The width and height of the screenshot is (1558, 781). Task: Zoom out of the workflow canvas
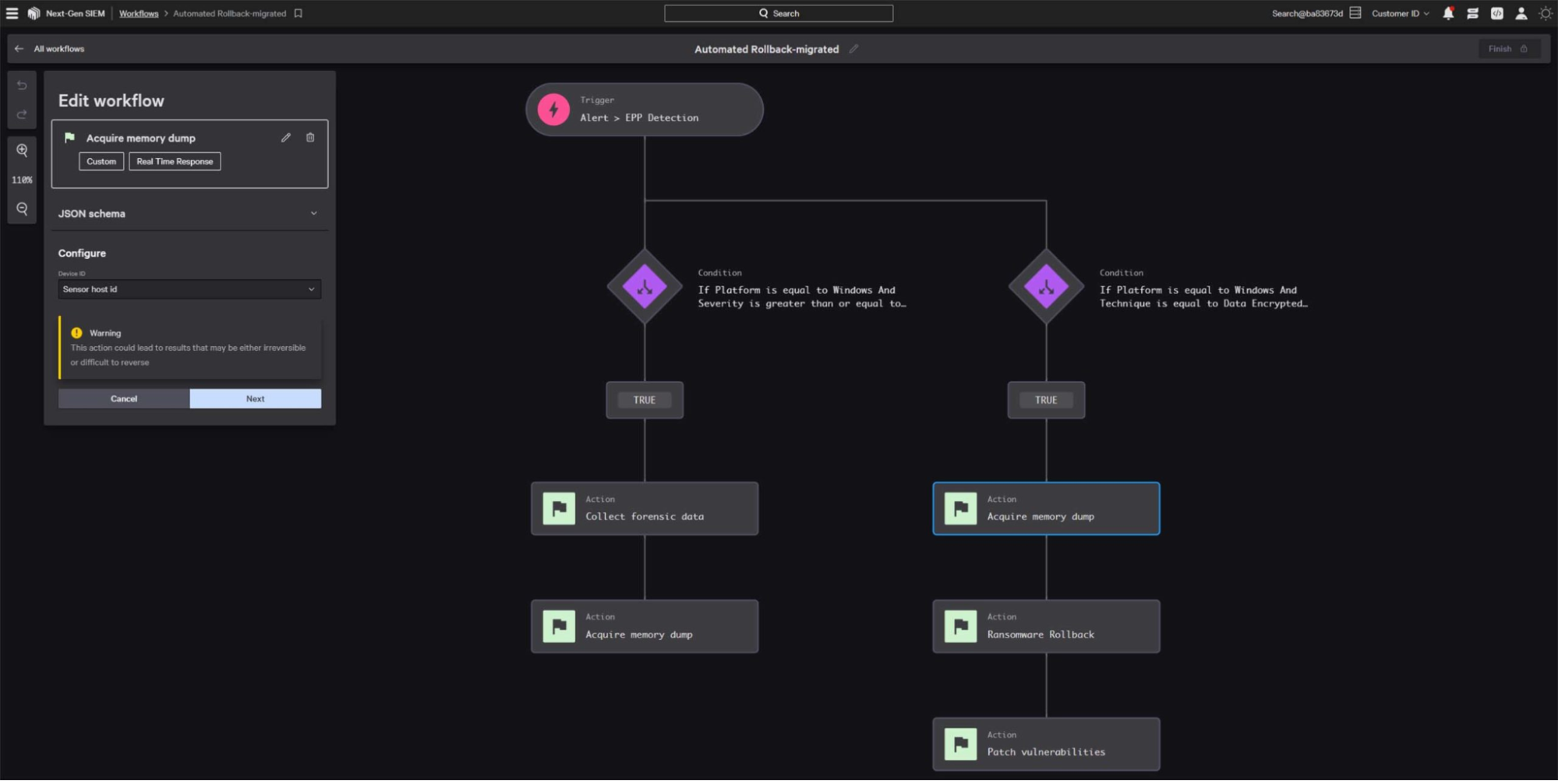pos(22,209)
